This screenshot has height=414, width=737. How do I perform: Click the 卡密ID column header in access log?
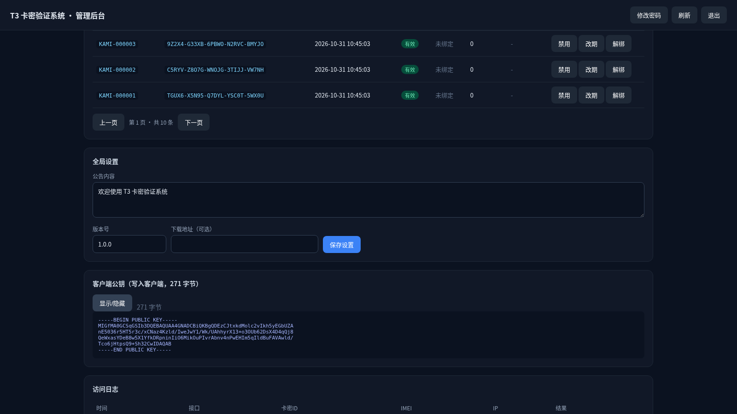[289, 408]
